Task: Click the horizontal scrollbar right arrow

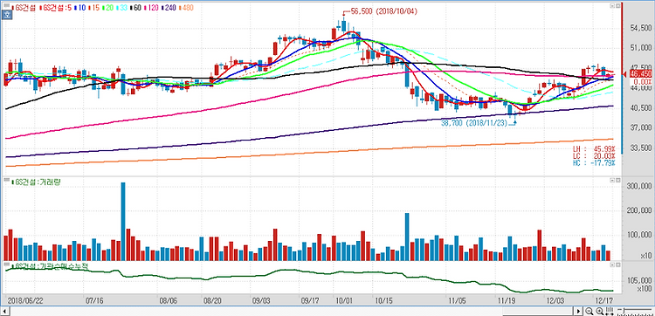Action: (x=578, y=312)
